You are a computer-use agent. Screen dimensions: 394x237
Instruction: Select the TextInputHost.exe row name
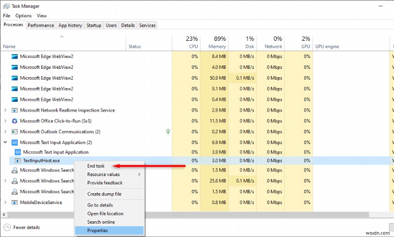tap(41, 160)
